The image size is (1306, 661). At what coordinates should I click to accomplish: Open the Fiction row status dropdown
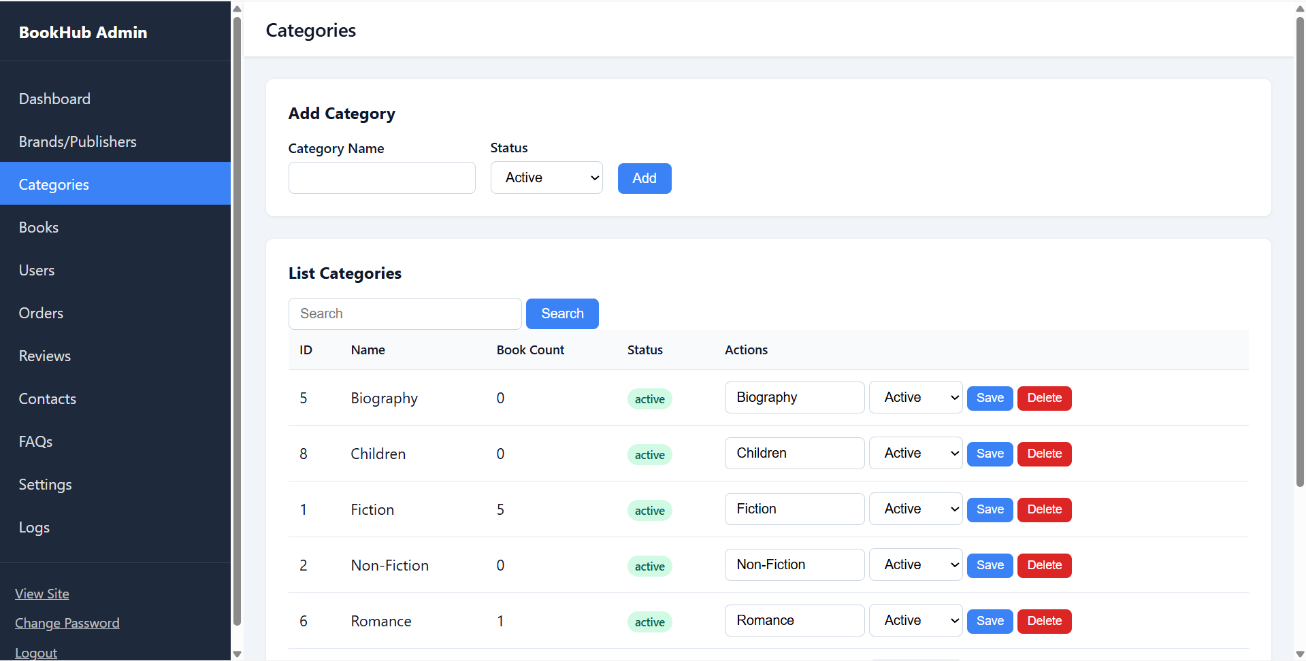click(x=915, y=509)
